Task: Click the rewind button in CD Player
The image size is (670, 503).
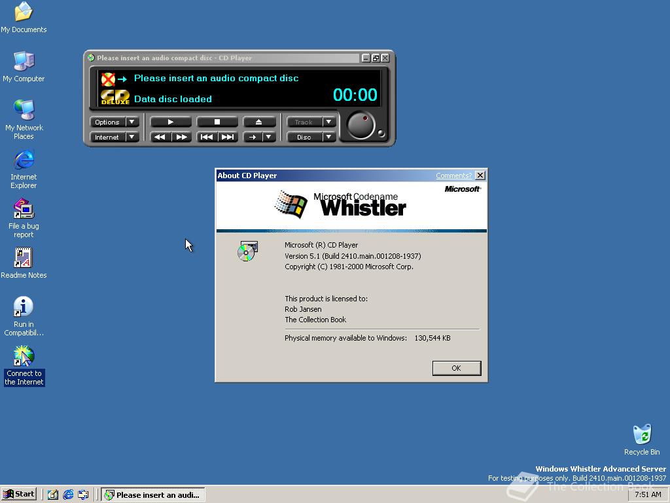Action: tap(160, 137)
